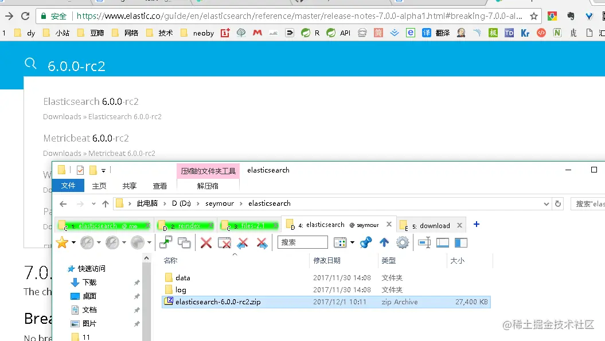
Task: Open the 文件 ribbon tab
Action: pos(68,186)
